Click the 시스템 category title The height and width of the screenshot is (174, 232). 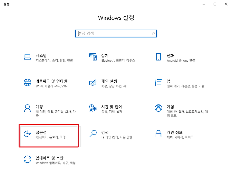coord(41,56)
